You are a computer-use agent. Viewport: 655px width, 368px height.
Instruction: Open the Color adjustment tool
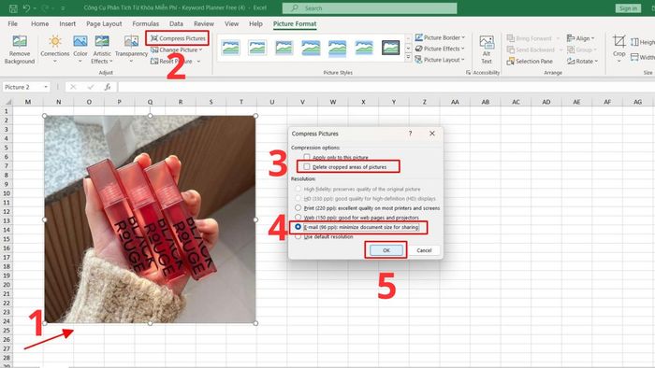[x=80, y=50]
